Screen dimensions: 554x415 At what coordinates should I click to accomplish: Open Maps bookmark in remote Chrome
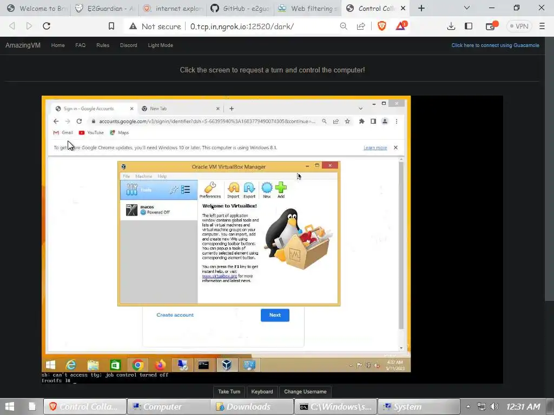[x=120, y=133]
